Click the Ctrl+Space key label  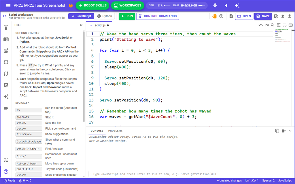29,134
